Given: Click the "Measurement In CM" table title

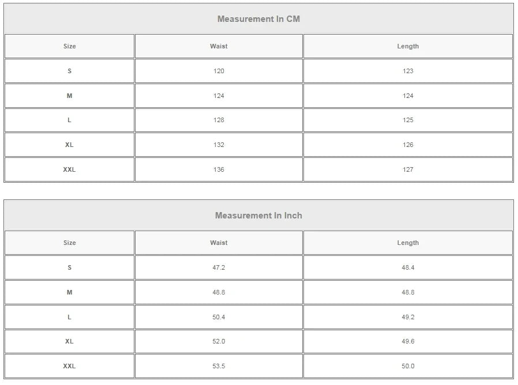Looking at the screenshot, I should click(258, 19).
